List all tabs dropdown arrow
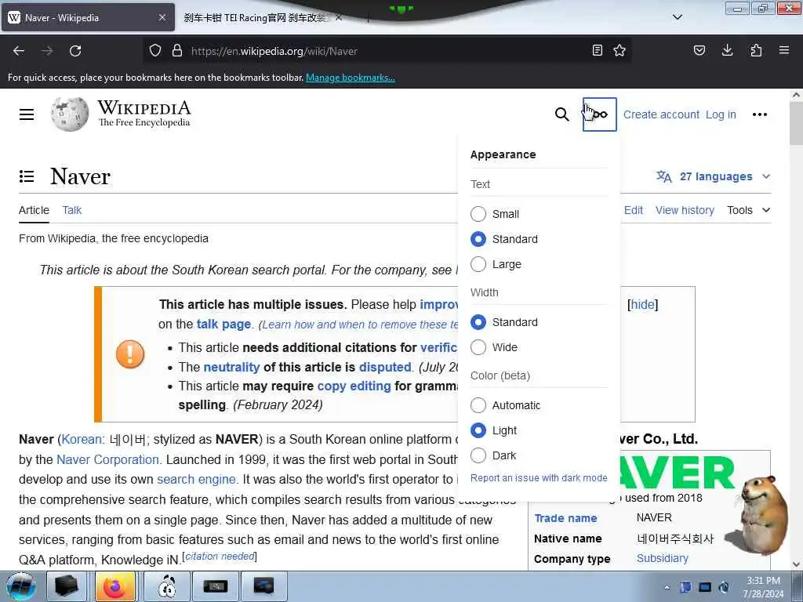This screenshot has height=602, width=803. (x=678, y=17)
